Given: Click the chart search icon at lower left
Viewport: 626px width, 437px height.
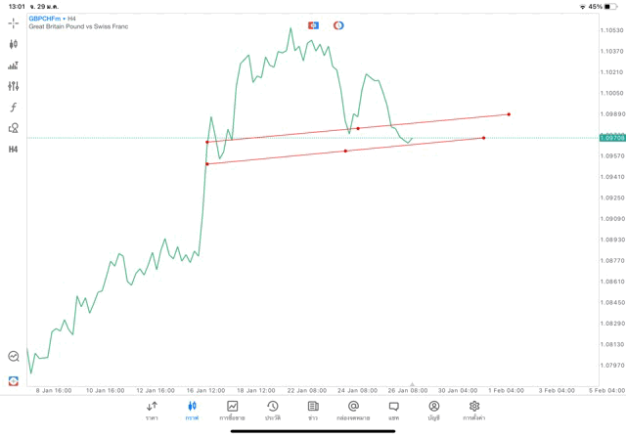Looking at the screenshot, I should (14, 357).
